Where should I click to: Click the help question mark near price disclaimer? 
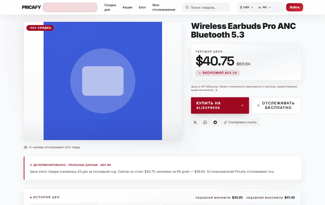click(x=216, y=90)
